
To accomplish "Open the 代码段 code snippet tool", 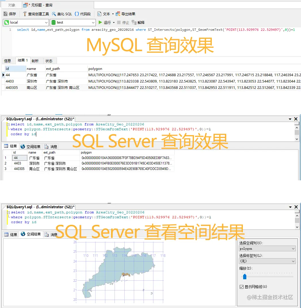I will click(83, 14).
